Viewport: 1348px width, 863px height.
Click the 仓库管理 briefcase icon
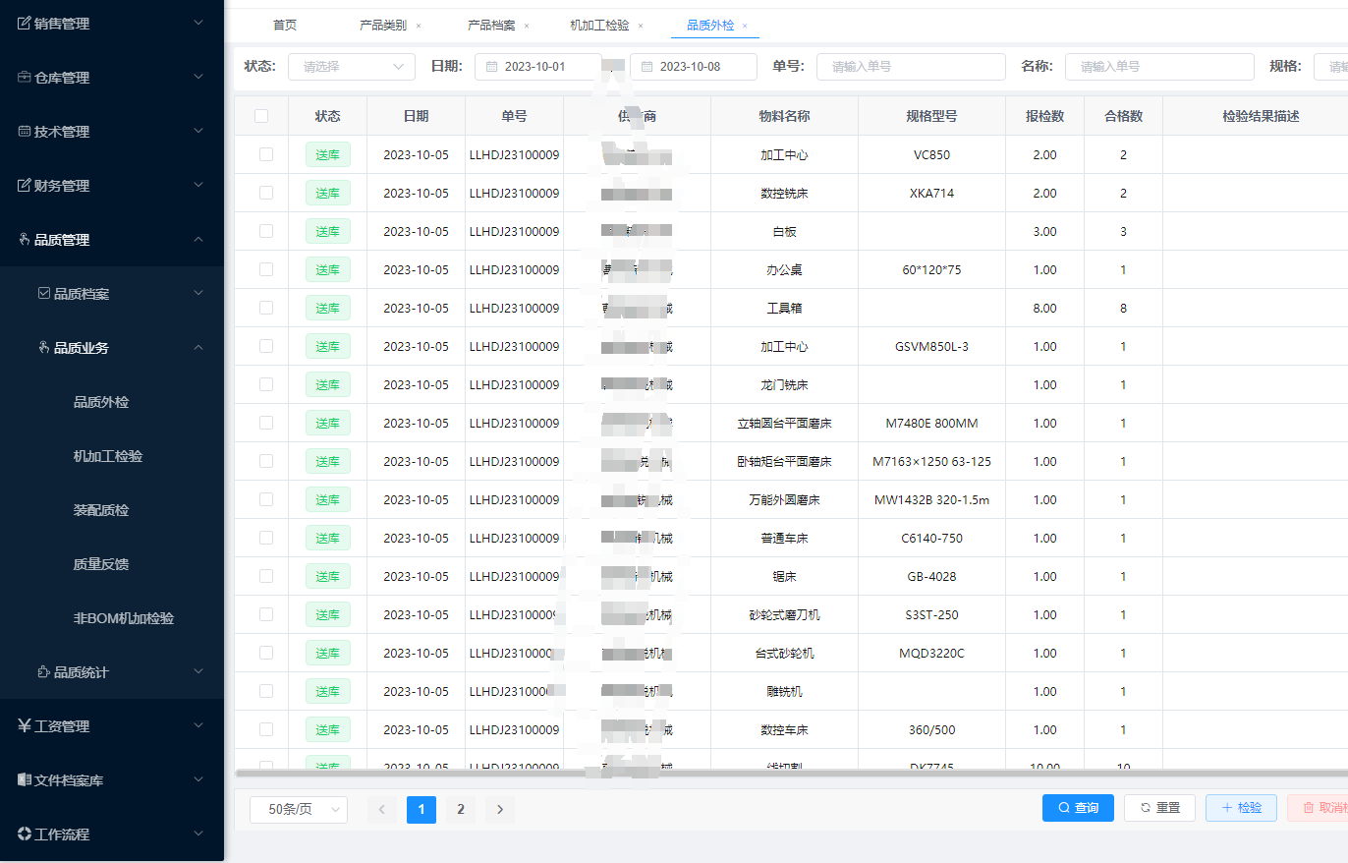[x=25, y=77]
